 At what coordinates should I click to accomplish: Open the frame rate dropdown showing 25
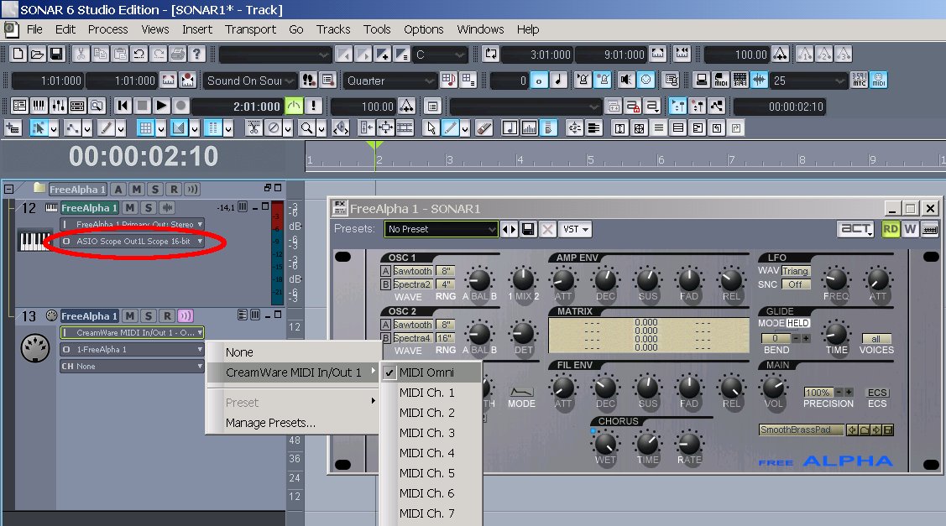coord(809,81)
